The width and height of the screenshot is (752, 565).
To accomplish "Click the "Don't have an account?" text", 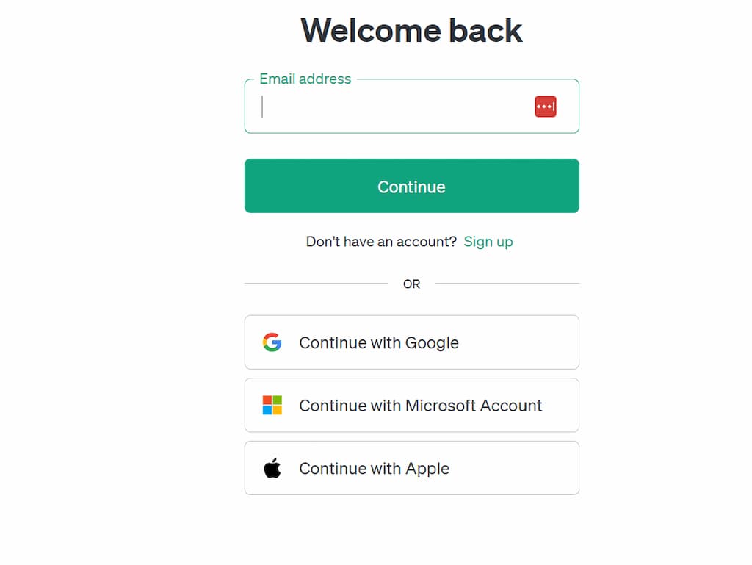I will point(381,242).
